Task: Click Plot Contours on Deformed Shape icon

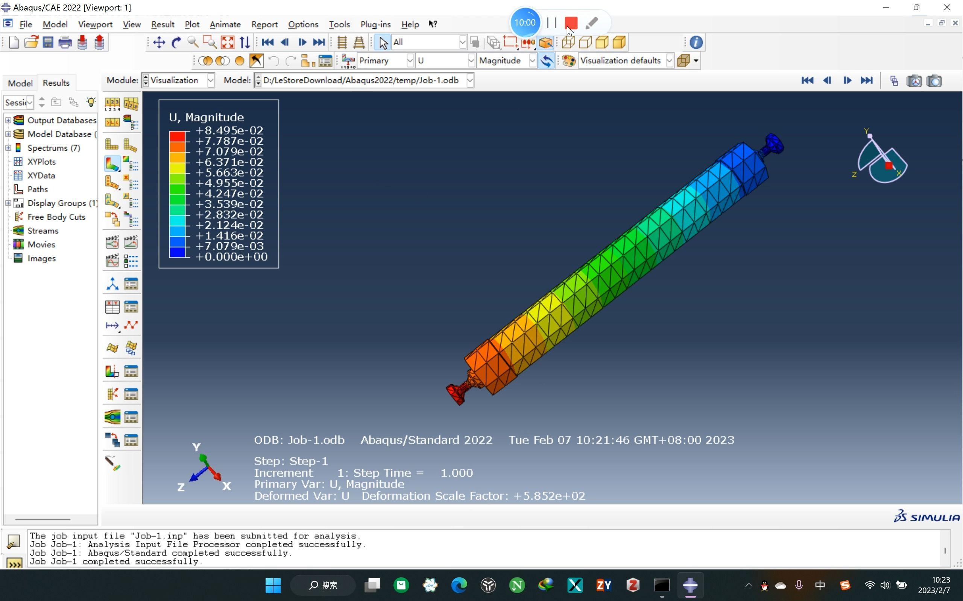Action: (x=112, y=164)
